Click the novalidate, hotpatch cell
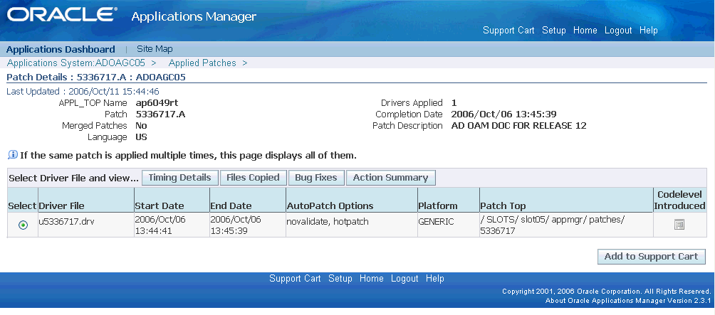 pyautogui.click(x=351, y=225)
